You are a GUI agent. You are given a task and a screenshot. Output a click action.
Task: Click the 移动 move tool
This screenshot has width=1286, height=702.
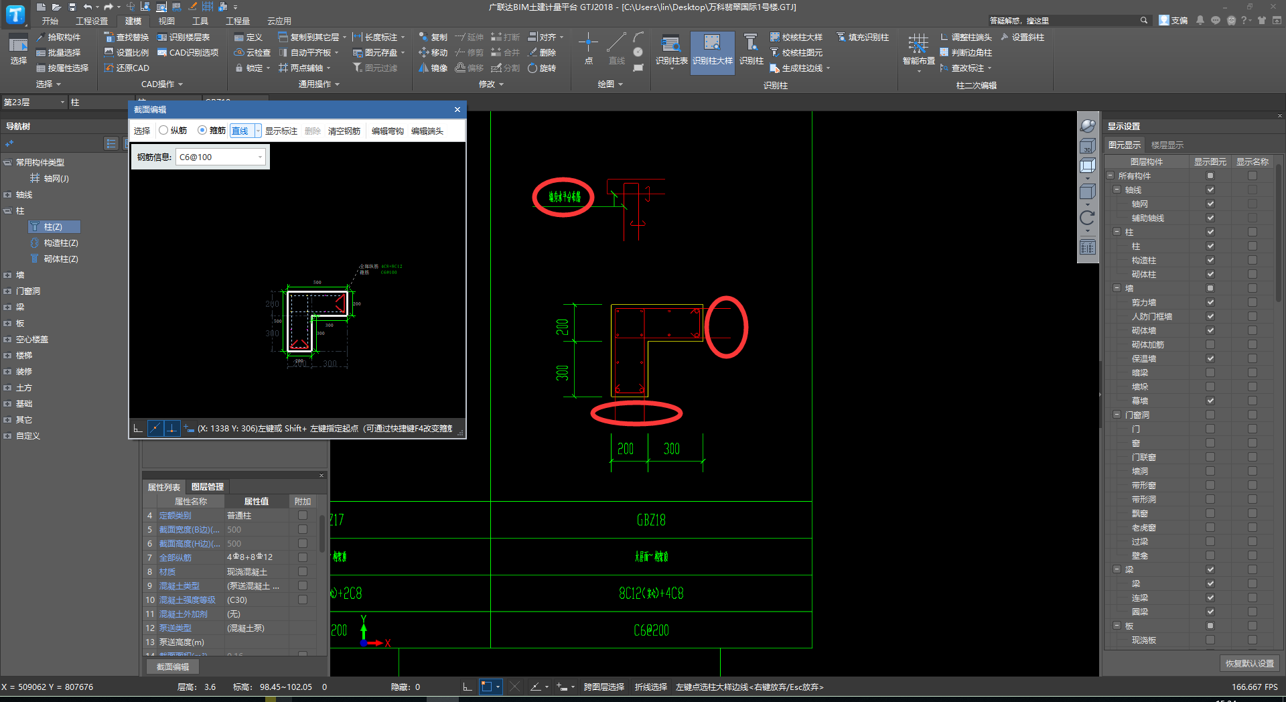433,53
